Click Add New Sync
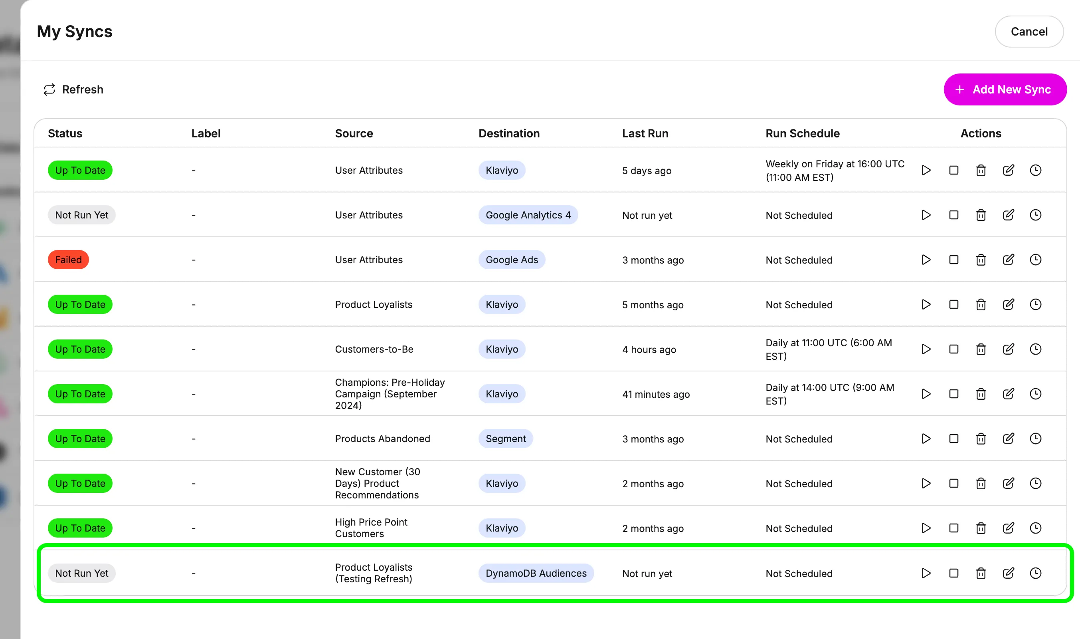 (1005, 89)
